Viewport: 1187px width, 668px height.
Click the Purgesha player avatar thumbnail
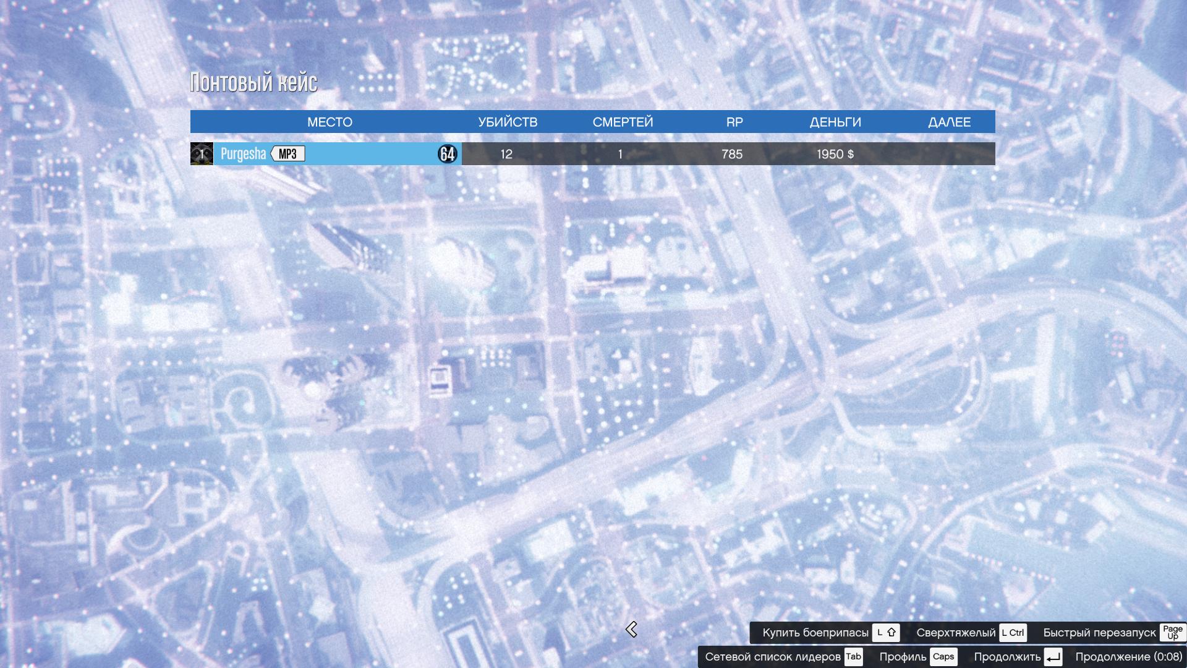click(202, 154)
